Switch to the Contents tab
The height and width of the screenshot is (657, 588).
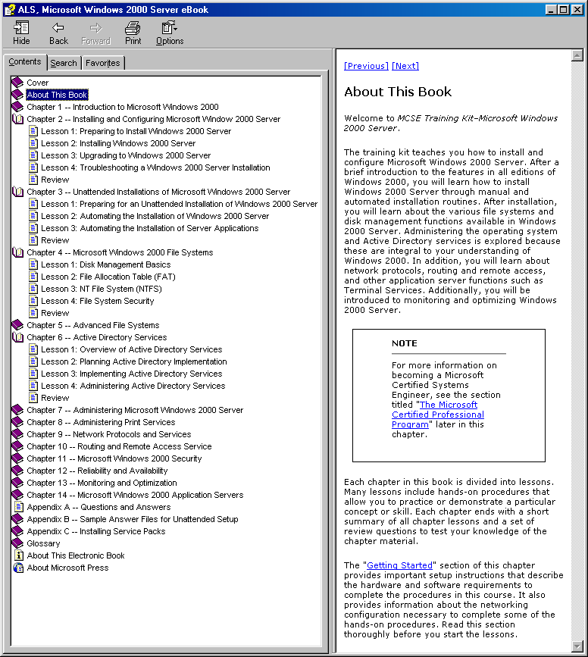pos(25,61)
